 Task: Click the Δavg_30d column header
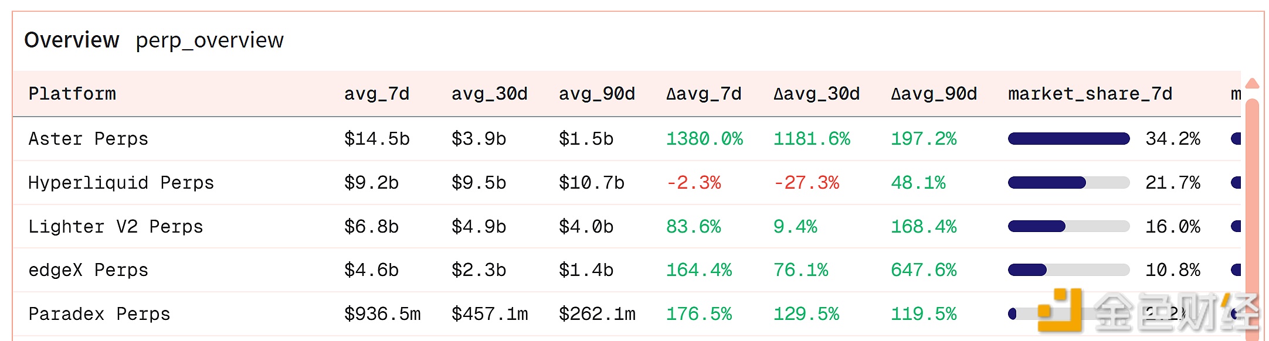[816, 94]
